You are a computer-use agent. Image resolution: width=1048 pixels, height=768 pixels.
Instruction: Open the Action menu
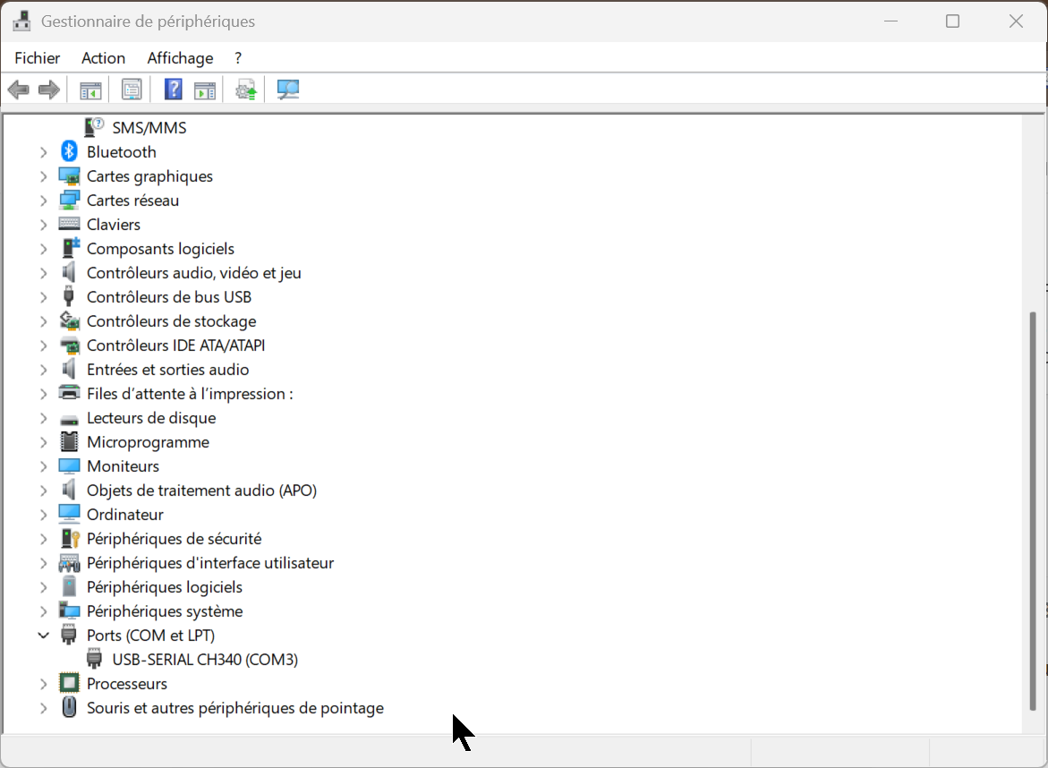coord(103,58)
